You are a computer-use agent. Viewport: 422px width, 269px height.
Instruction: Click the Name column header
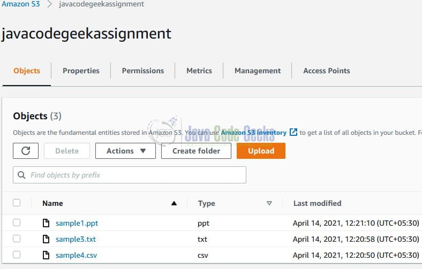(52, 203)
